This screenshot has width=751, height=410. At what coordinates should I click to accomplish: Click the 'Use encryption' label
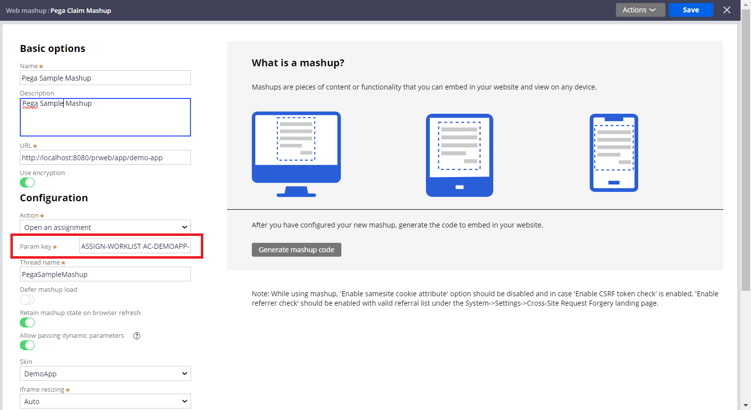click(x=42, y=173)
